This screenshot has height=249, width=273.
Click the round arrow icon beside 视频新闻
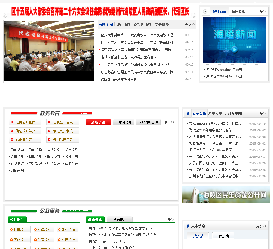pos(205,11)
